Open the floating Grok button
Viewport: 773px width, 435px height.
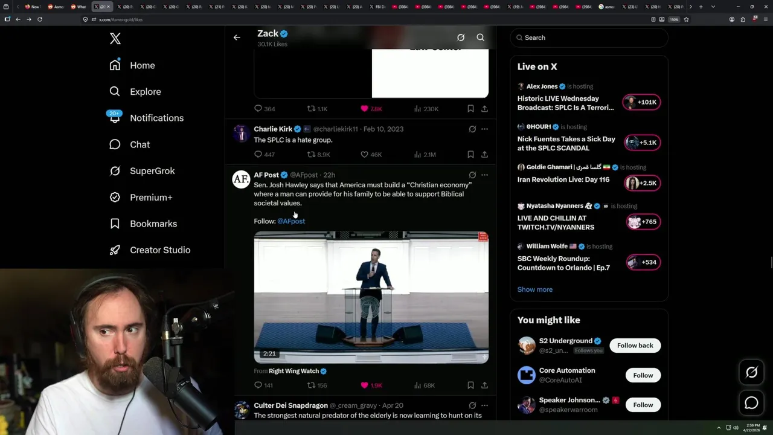click(751, 373)
